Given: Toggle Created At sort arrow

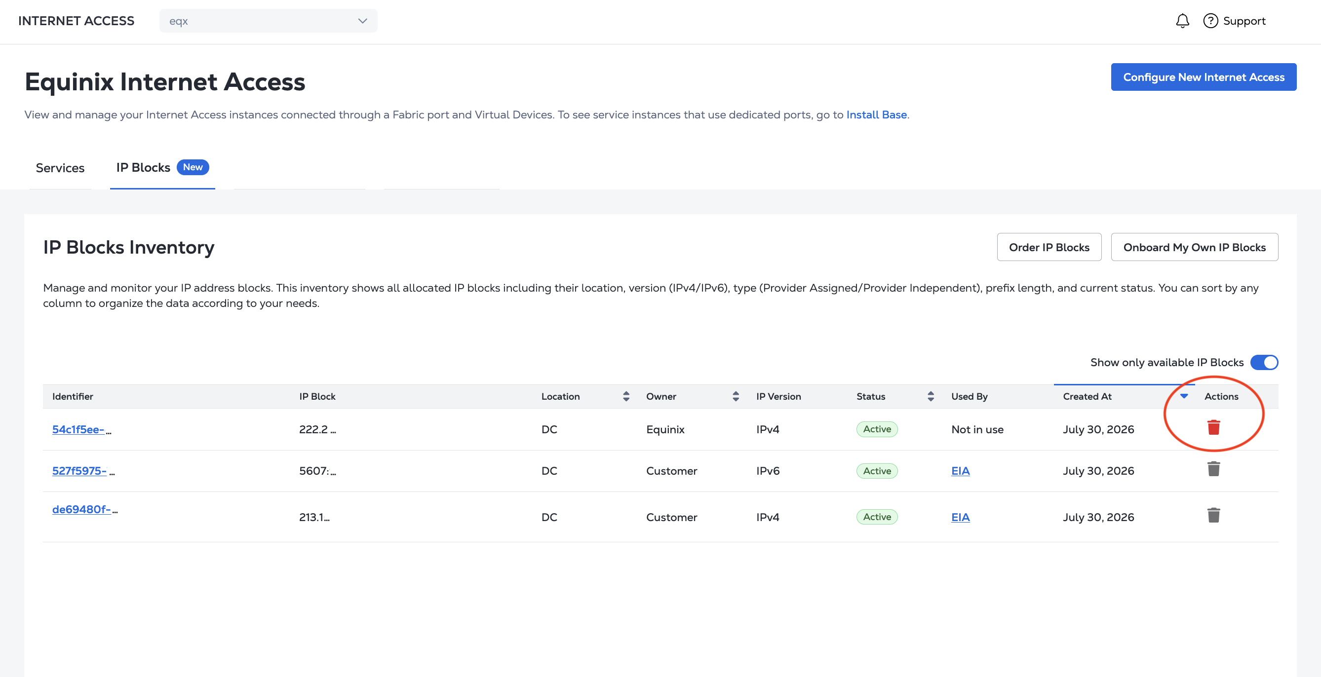Looking at the screenshot, I should (1184, 396).
